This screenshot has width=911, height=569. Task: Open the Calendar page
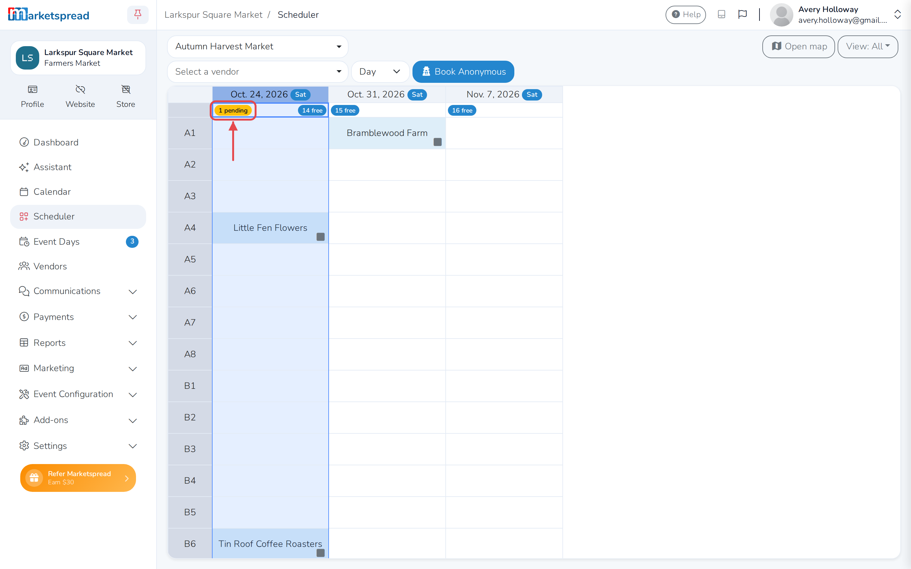pos(78,192)
